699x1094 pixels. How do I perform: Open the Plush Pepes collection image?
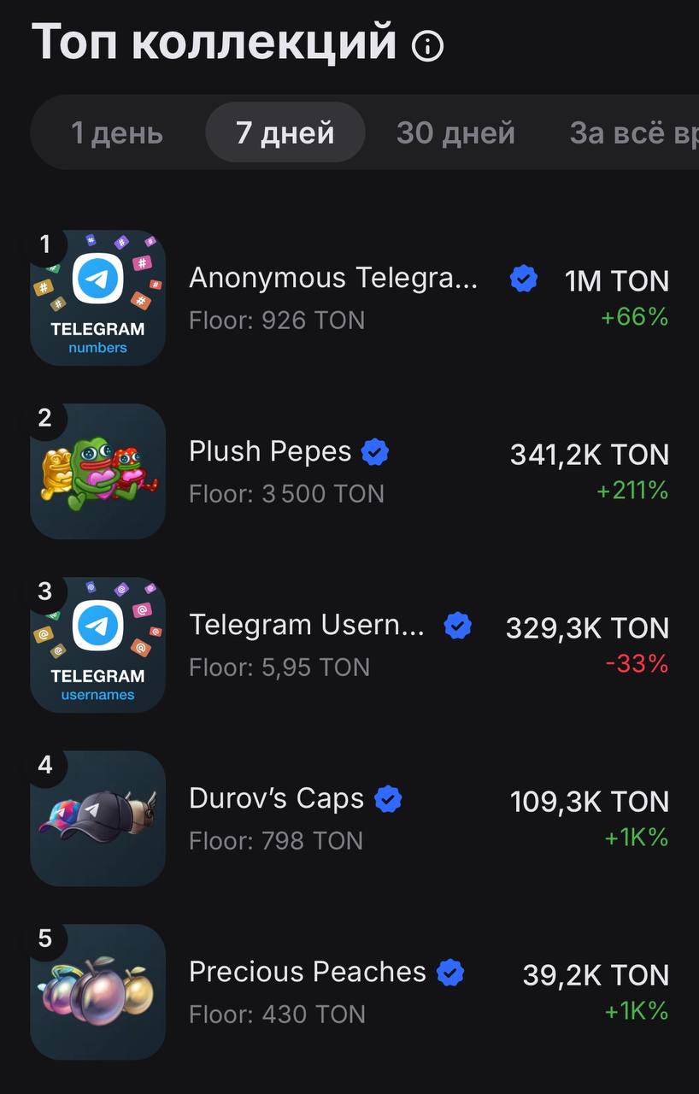point(98,472)
